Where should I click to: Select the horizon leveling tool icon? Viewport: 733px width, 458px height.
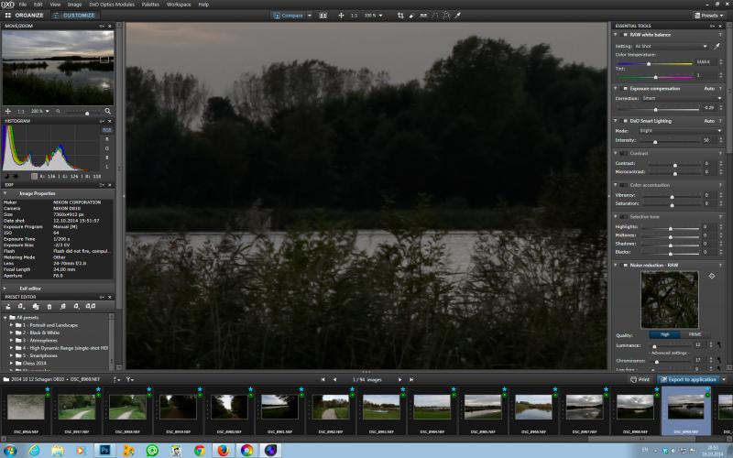click(x=423, y=16)
